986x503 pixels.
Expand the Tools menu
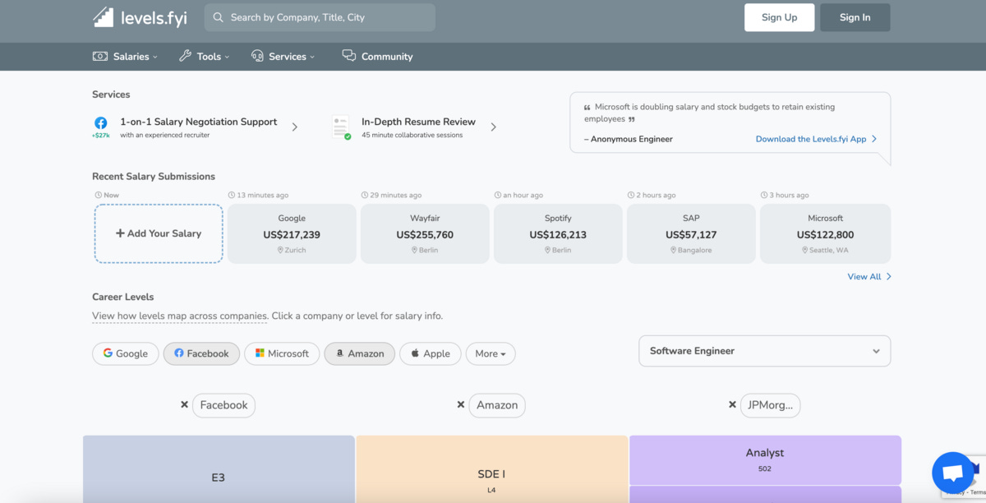coord(205,57)
